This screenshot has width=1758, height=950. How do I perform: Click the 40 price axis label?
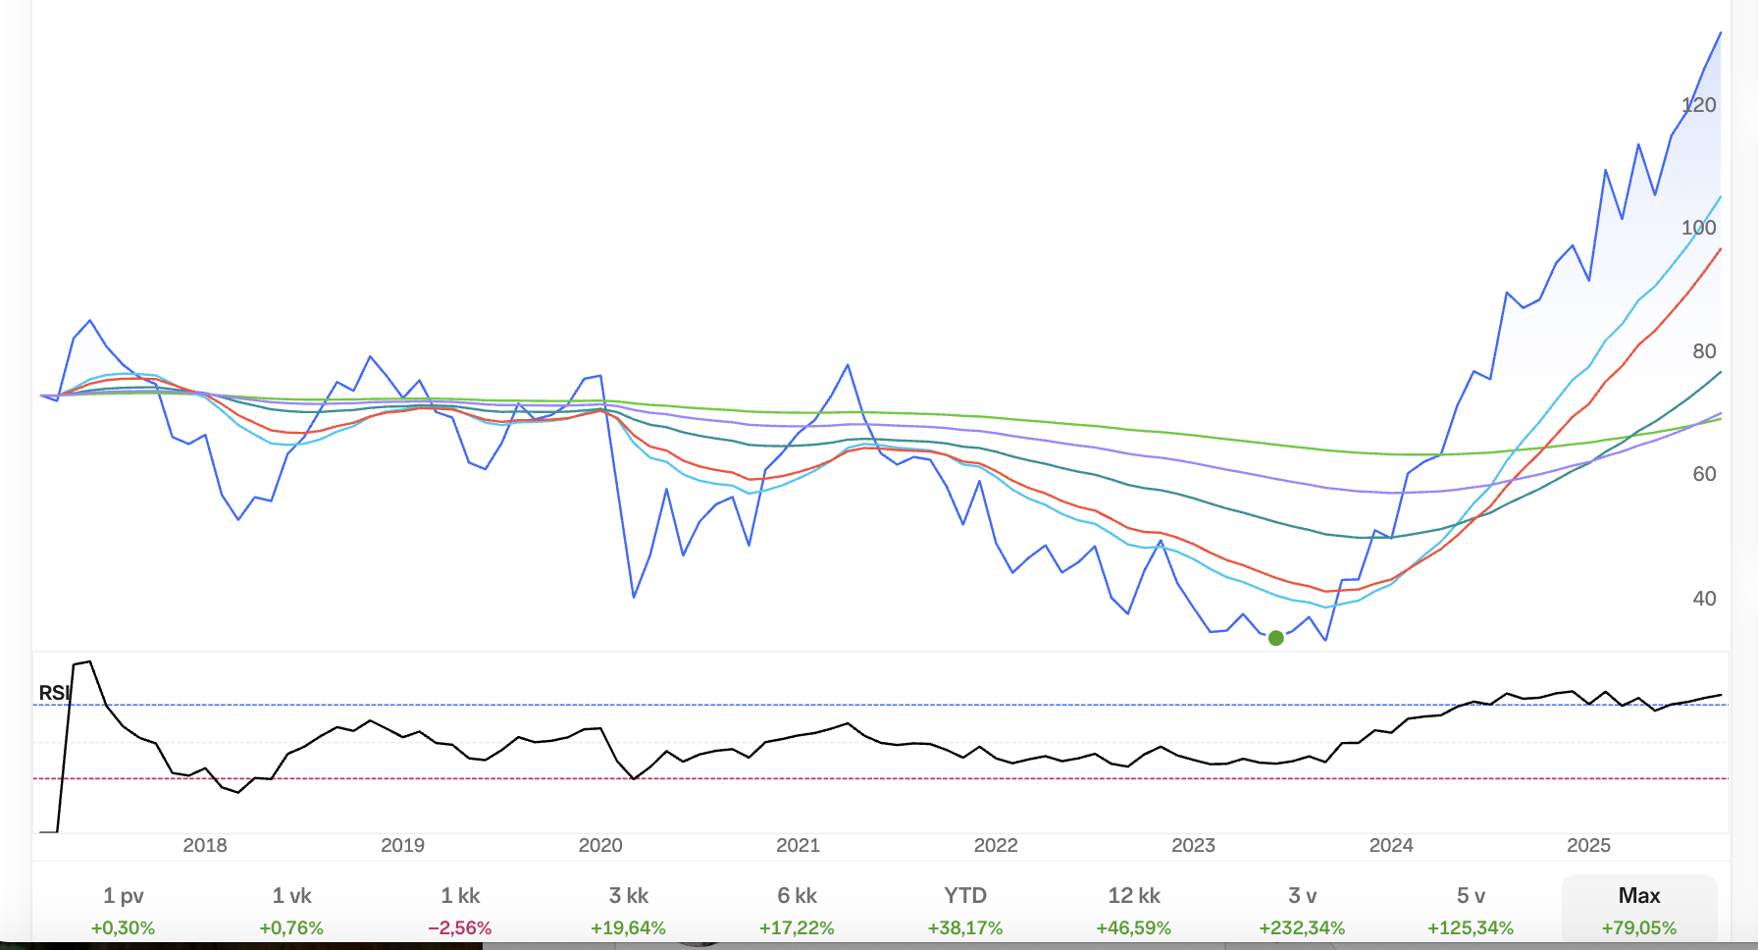1704,599
